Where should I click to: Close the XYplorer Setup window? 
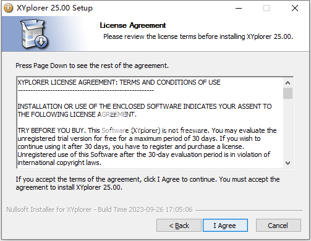click(295, 8)
